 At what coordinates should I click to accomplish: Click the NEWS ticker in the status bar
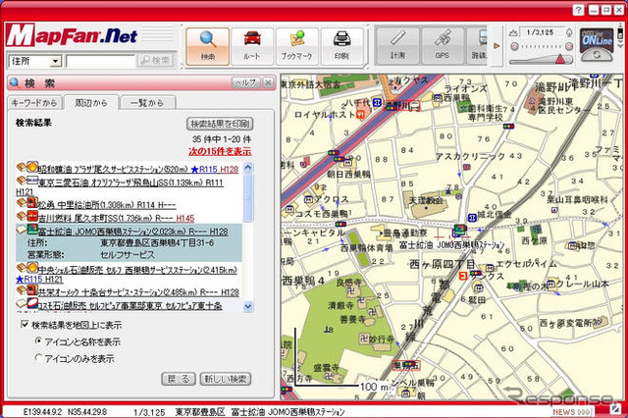point(571,411)
